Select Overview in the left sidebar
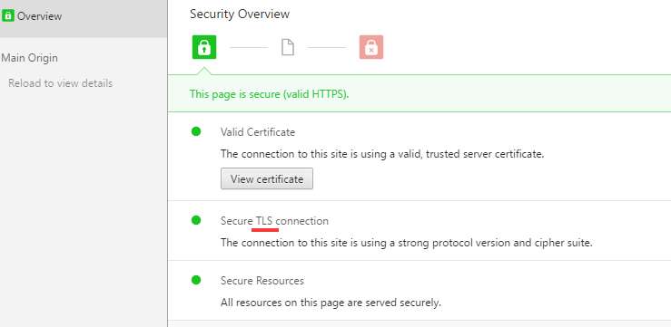Screen dimensions: 671x327 coord(84,17)
